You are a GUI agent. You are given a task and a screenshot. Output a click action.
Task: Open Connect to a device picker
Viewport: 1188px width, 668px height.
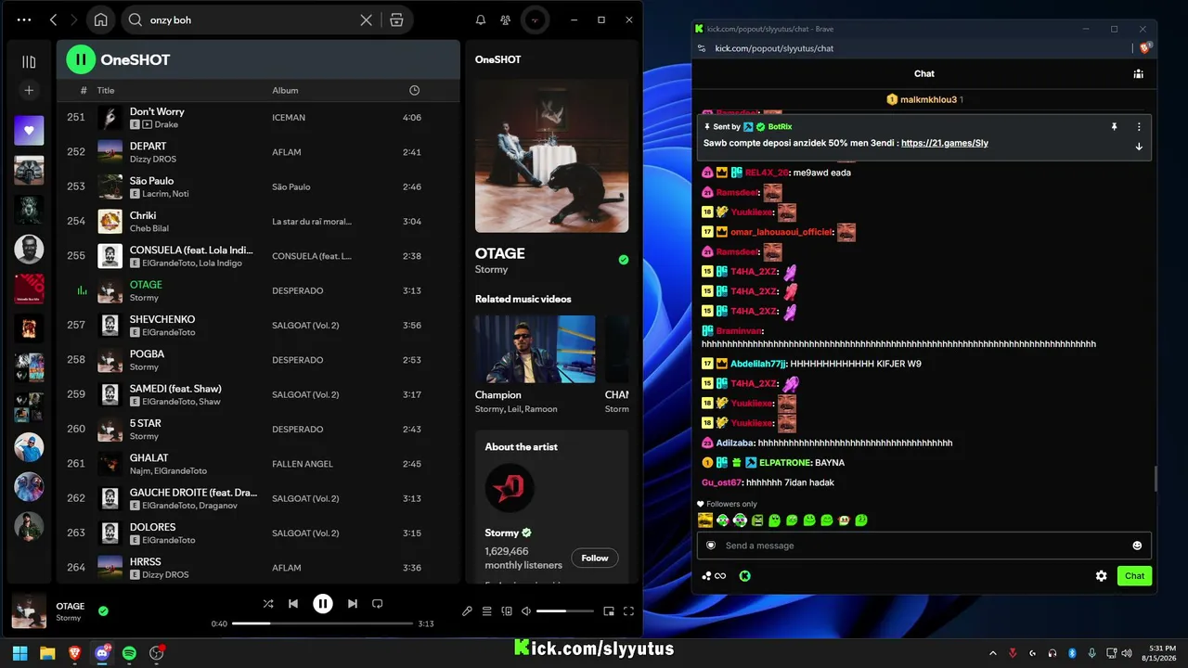coord(507,611)
